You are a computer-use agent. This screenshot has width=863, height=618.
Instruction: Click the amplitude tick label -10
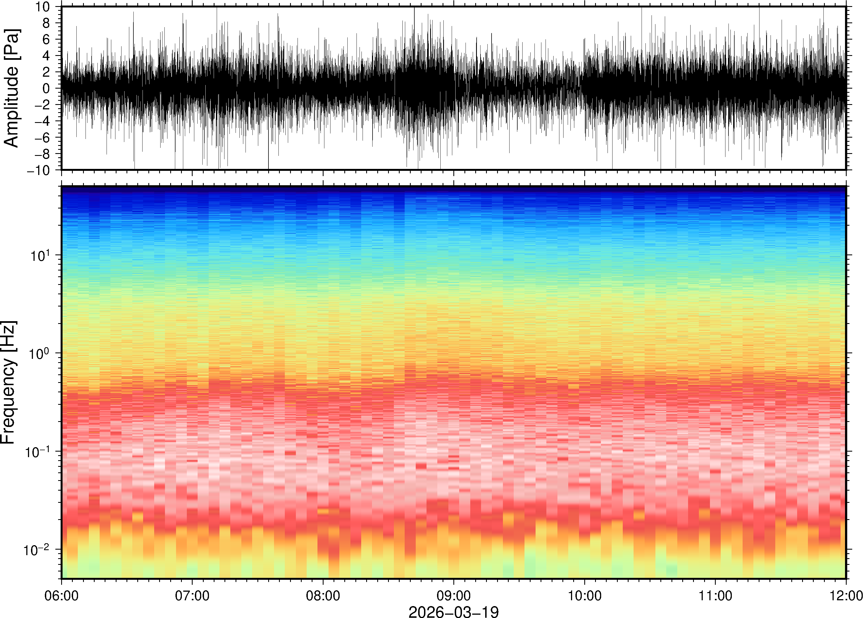point(38,171)
